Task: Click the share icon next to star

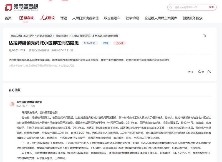Action: pos(209,72)
